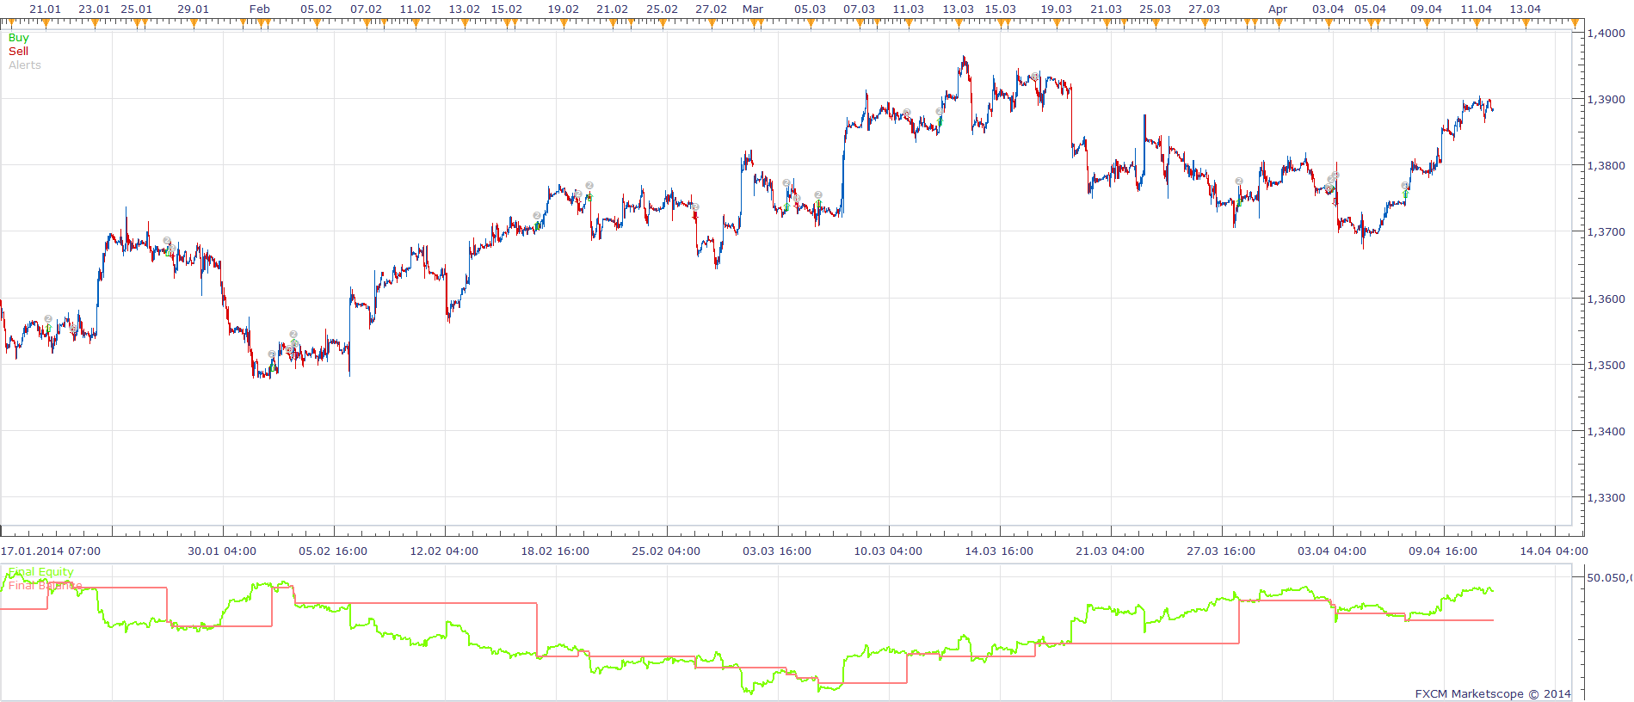The image size is (1634, 702).
Task: Click the 27.03 16:00 timestamp label
Action: [1221, 551]
